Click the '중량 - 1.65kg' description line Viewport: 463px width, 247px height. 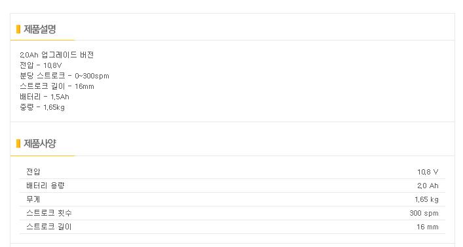click(x=42, y=107)
